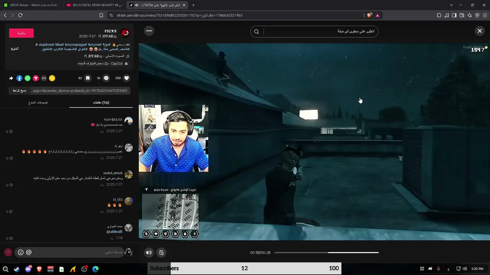The width and height of the screenshot is (490, 275).
Task: Open the tab search dropdown chevron
Action: coord(451,5)
